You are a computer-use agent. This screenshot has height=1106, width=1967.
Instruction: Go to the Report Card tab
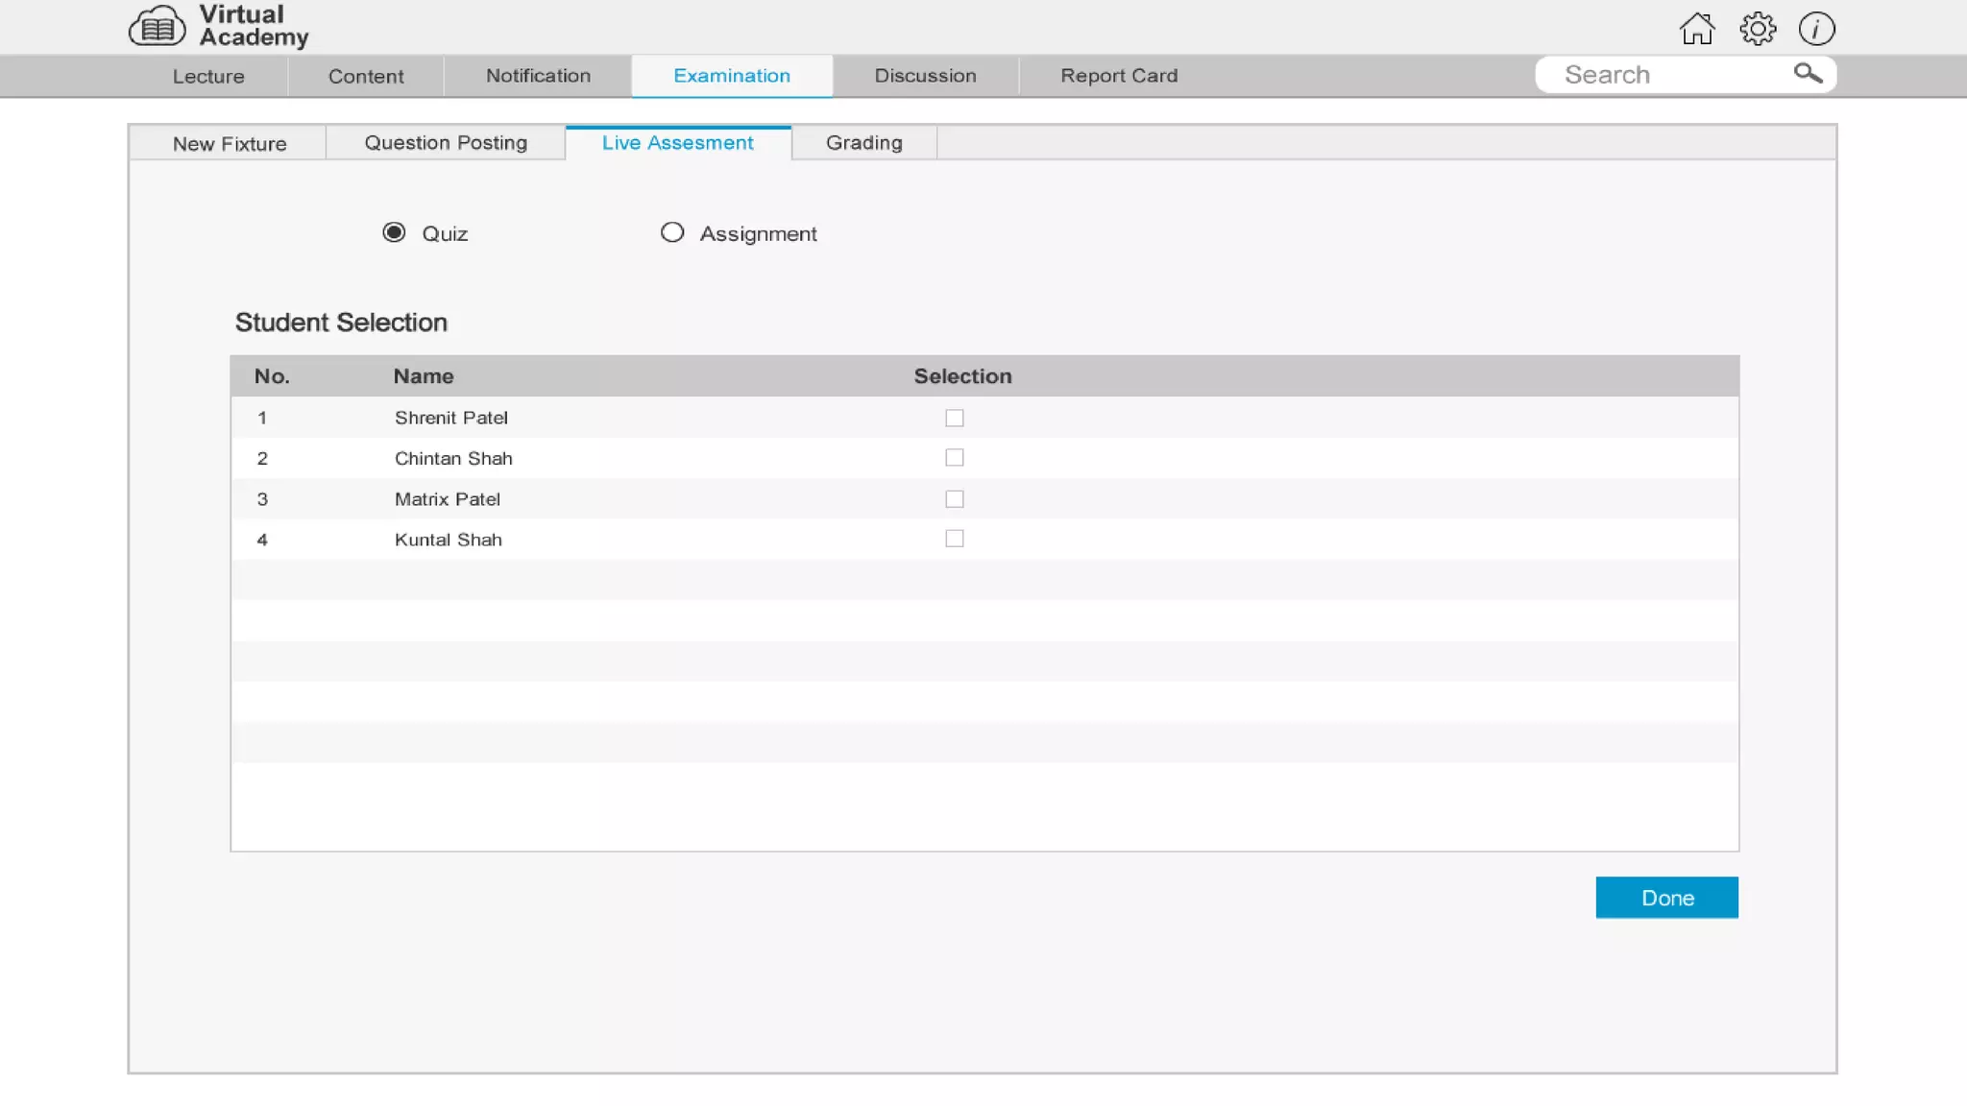1119,76
